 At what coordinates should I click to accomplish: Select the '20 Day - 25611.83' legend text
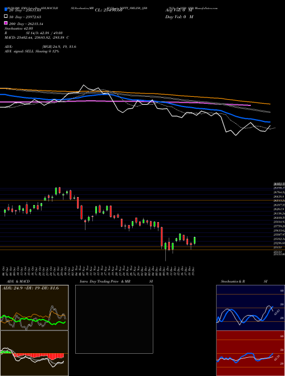(x=25, y=10)
